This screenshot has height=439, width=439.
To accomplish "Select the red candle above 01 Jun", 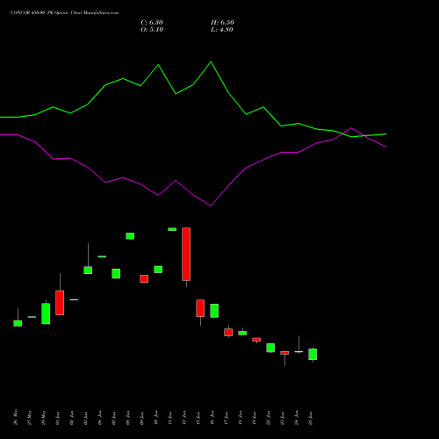I will pyautogui.click(x=60, y=303).
